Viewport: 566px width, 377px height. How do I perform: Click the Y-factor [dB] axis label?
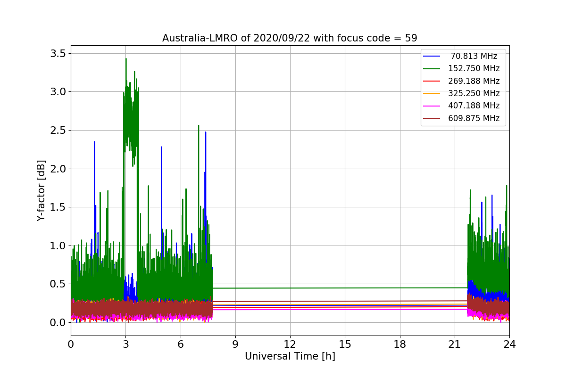point(42,190)
